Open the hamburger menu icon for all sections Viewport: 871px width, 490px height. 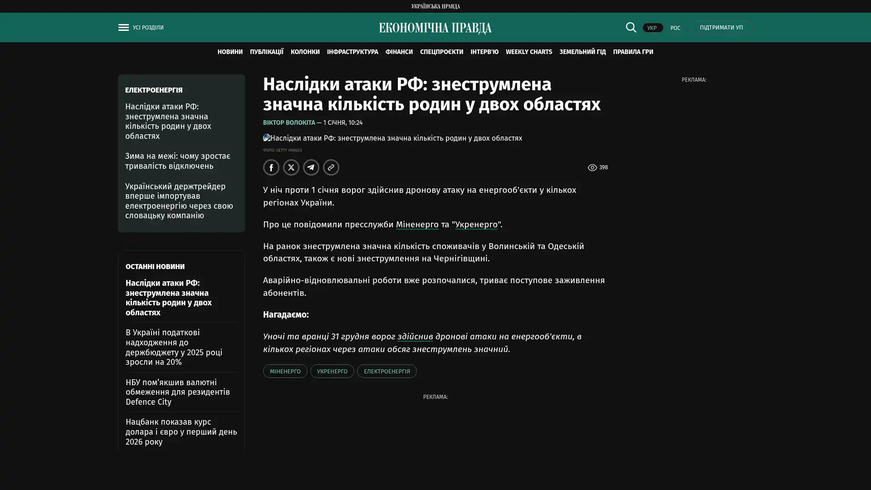click(123, 28)
